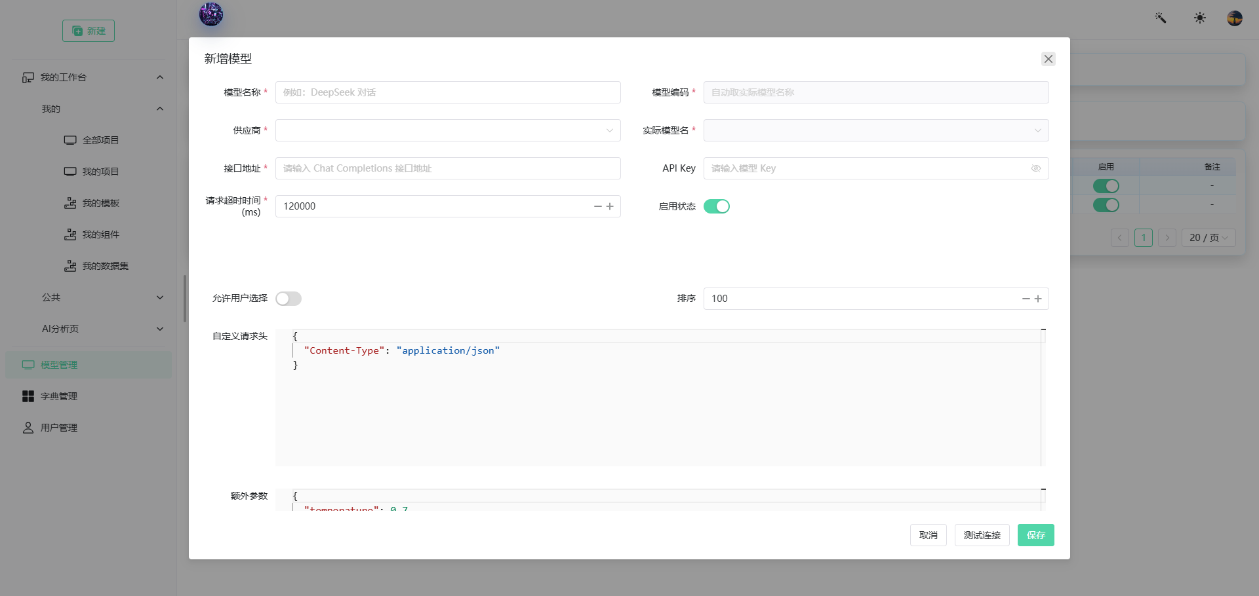This screenshot has height=596, width=1259.
Task: Click the 保存 button
Action: tap(1036, 535)
